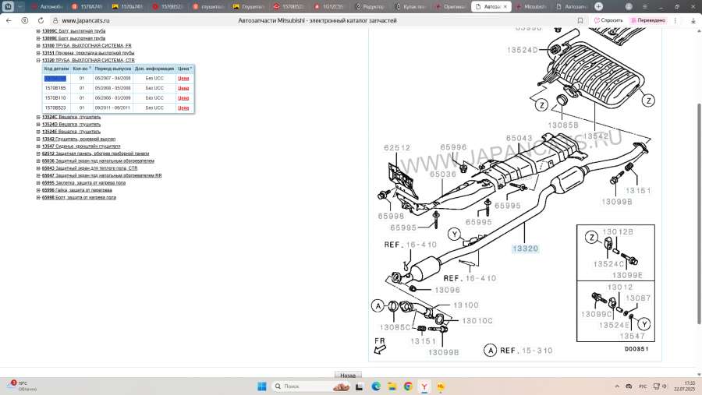The width and height of the screenshot is (702, 395).
Task: Open the 65047 Защитный экран RR link
Action: coord(101,175)
